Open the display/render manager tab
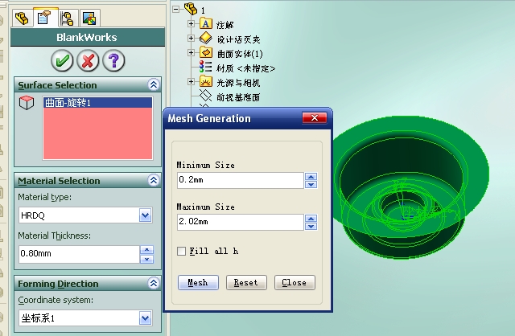515x336 pixels. pyautogui.click(x=89, y=18)
